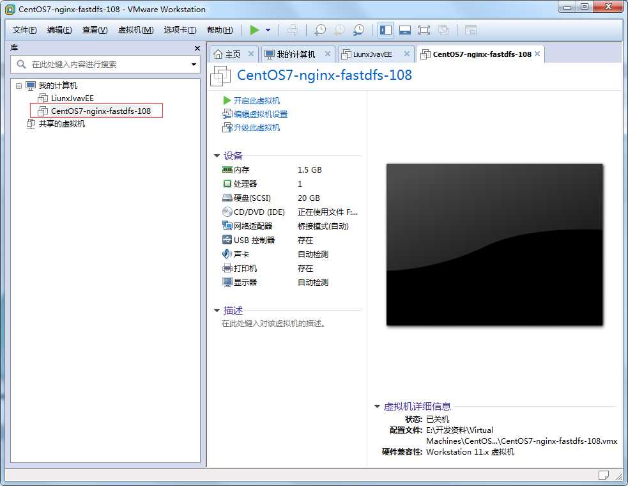Select CentOS7-nginx-fastdfs-108 in library tree

[101, 111]
